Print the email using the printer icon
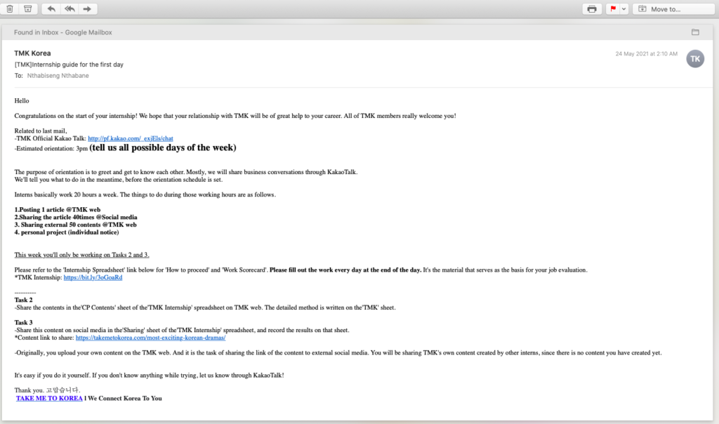Image resolution: width=719 pixels, height=424 pixels. pyautogui.click(x=592, y=8)
